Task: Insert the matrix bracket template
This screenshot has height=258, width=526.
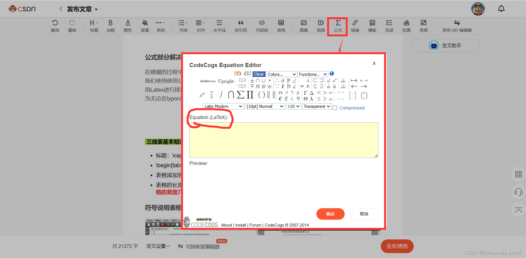Action: pos(353,95)
